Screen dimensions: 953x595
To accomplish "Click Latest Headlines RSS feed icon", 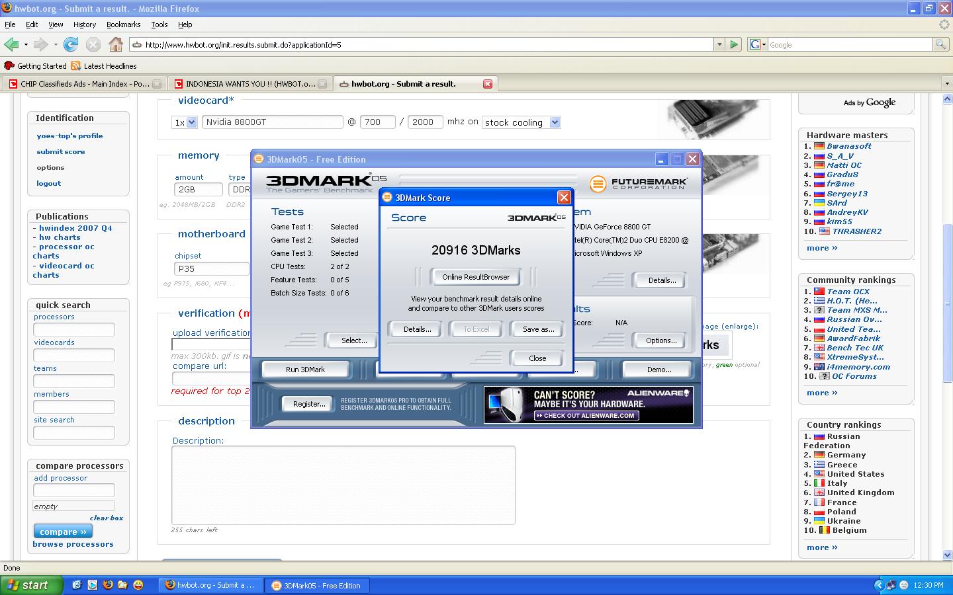I will 76,65.
